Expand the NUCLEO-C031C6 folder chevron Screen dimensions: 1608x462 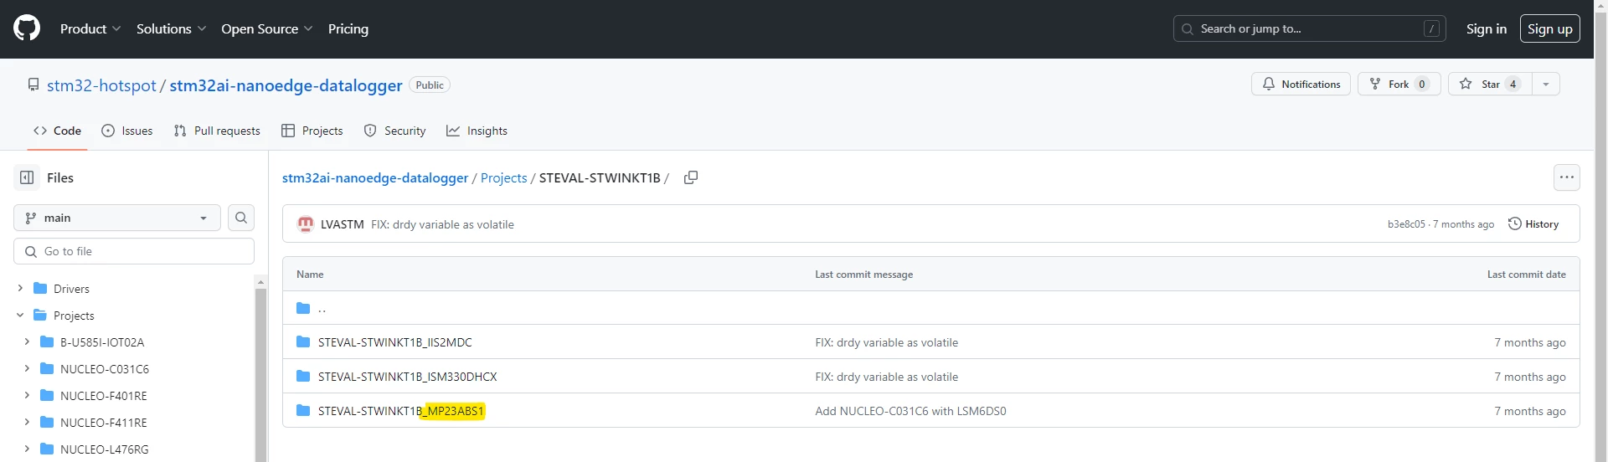[x=27, y=368]
